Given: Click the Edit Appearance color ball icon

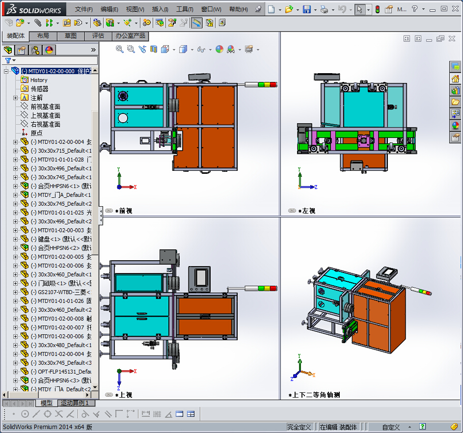Looking at the screenshot, I should 219,49.
